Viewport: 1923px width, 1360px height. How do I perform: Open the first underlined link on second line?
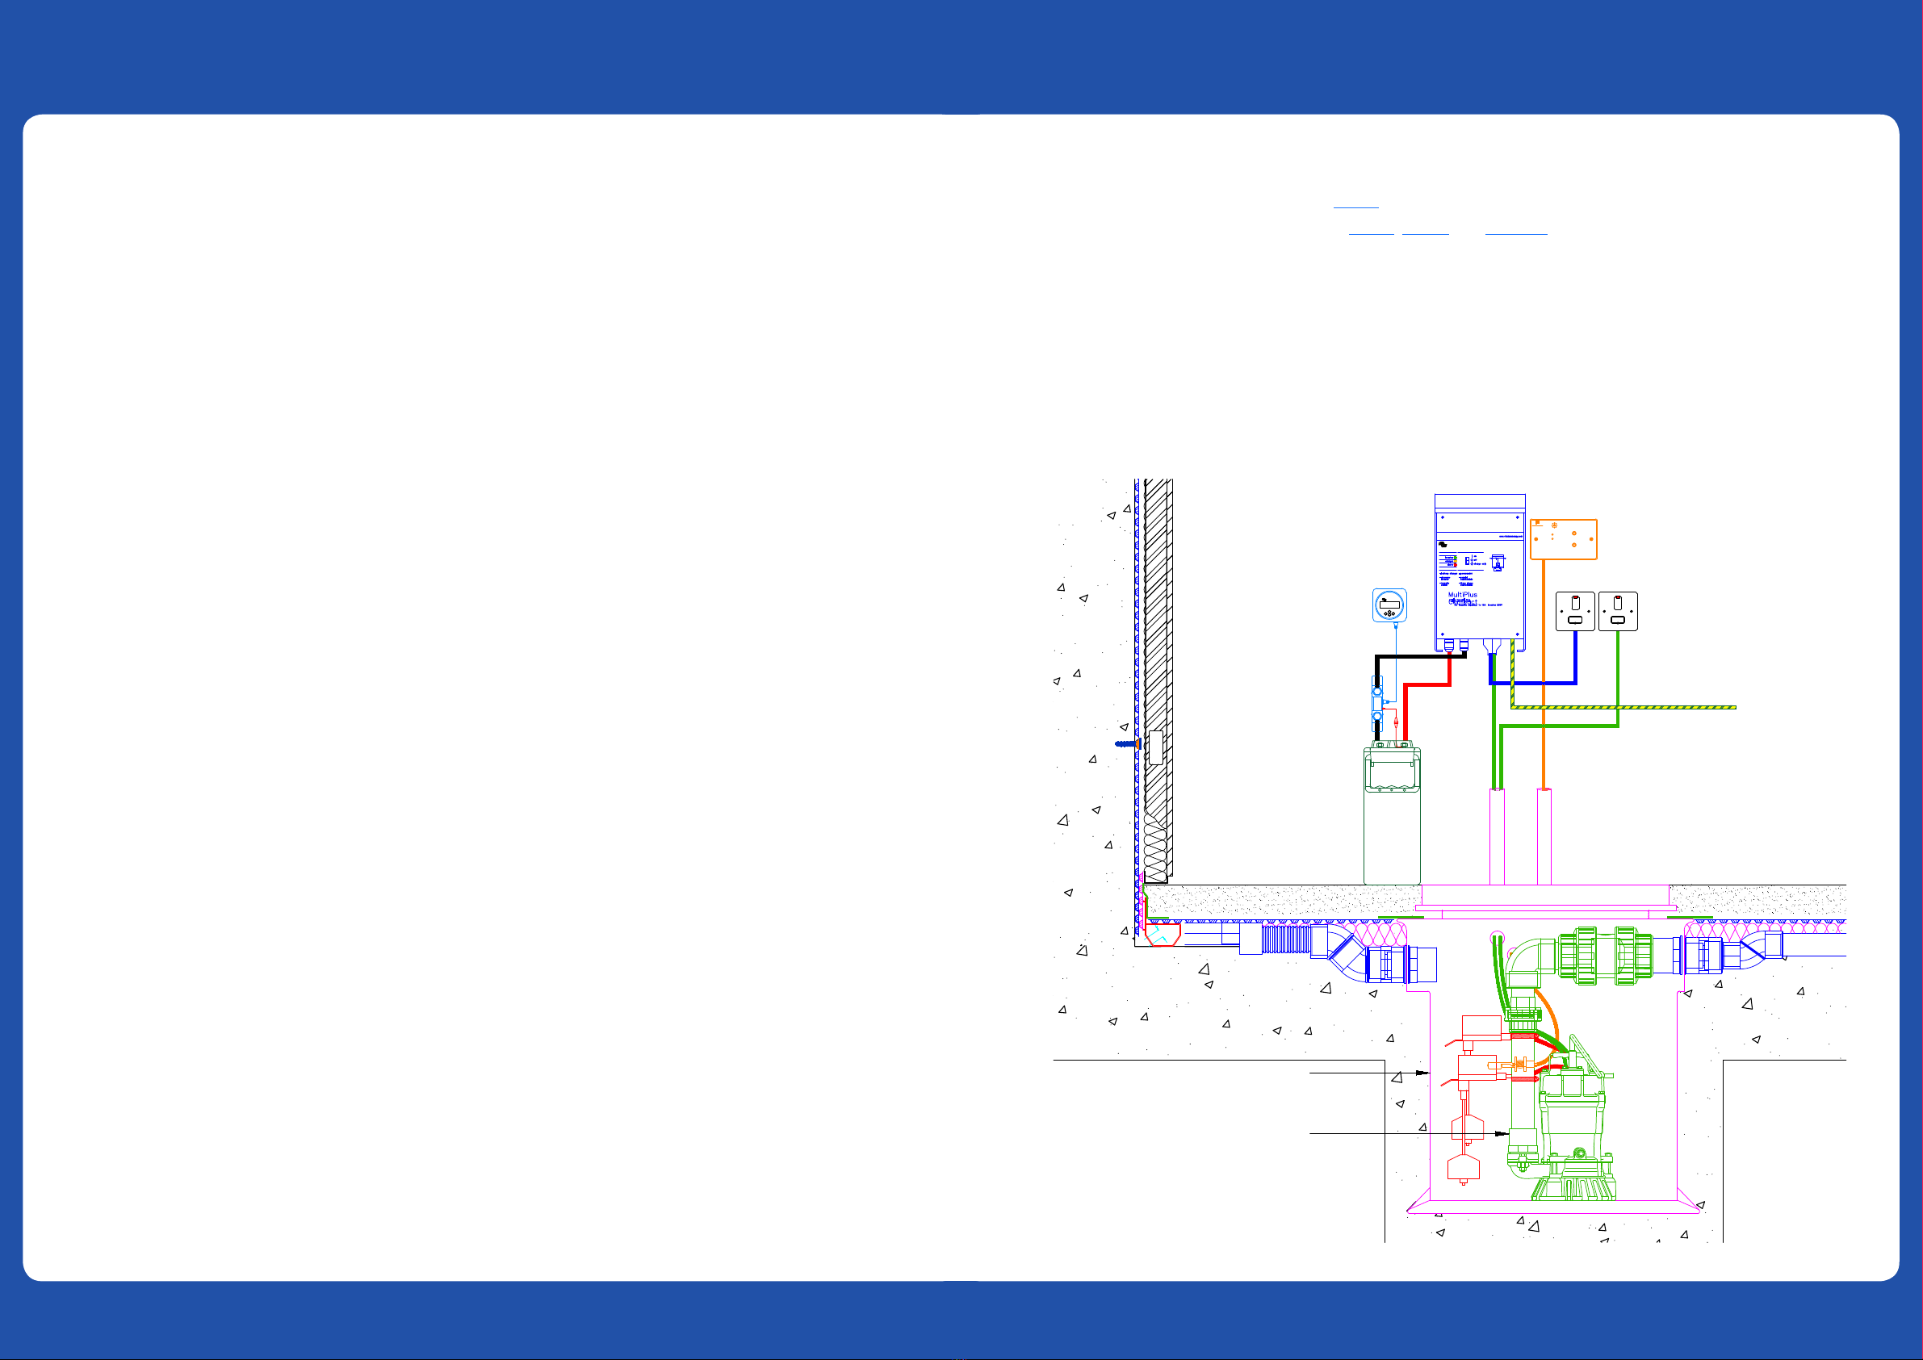1371,229
